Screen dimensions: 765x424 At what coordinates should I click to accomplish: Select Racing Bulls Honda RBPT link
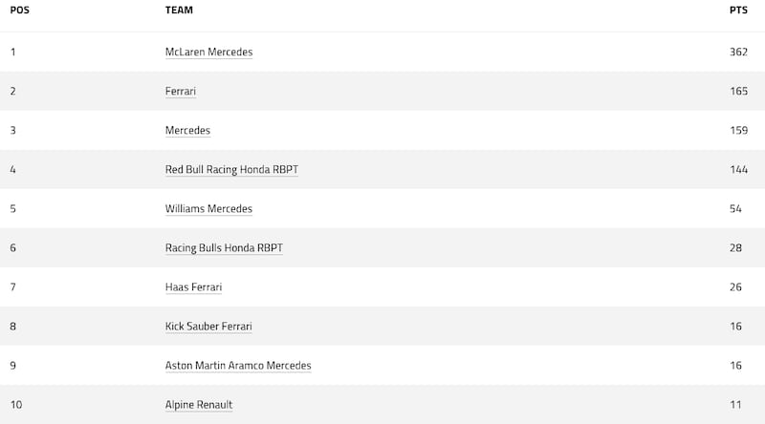(x=224, y=248)
